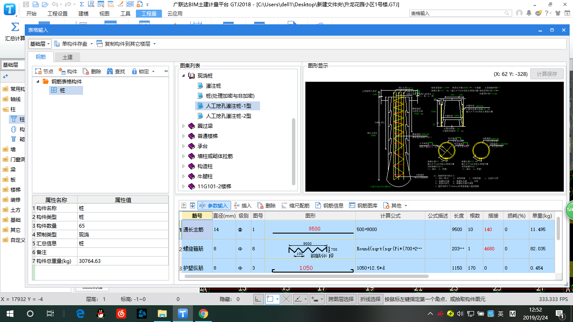The height and width of the screenshot is (322, 573).
Task: Move row up with the up-arrow icon
Action: [184, 205]
